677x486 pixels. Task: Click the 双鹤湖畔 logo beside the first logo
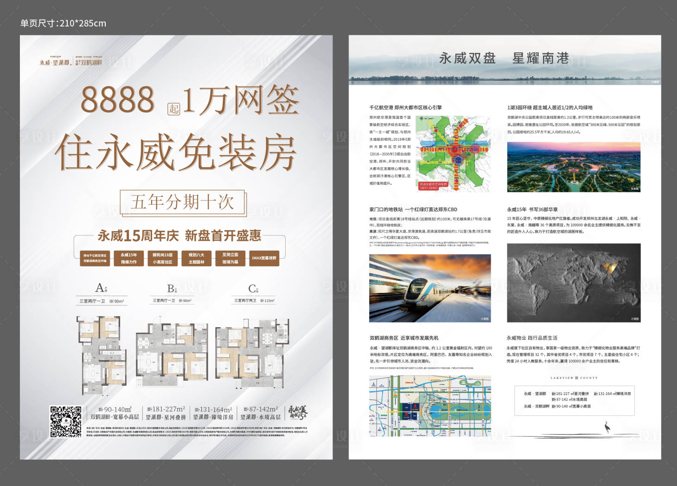pyautogui.click(x=89, y=62)
